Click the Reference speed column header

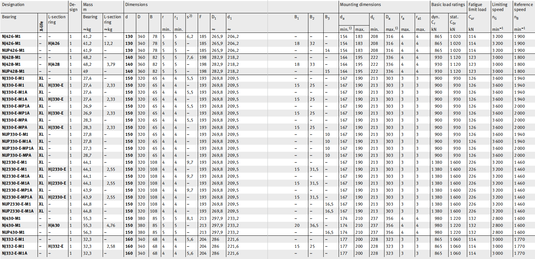pos(523,7)
